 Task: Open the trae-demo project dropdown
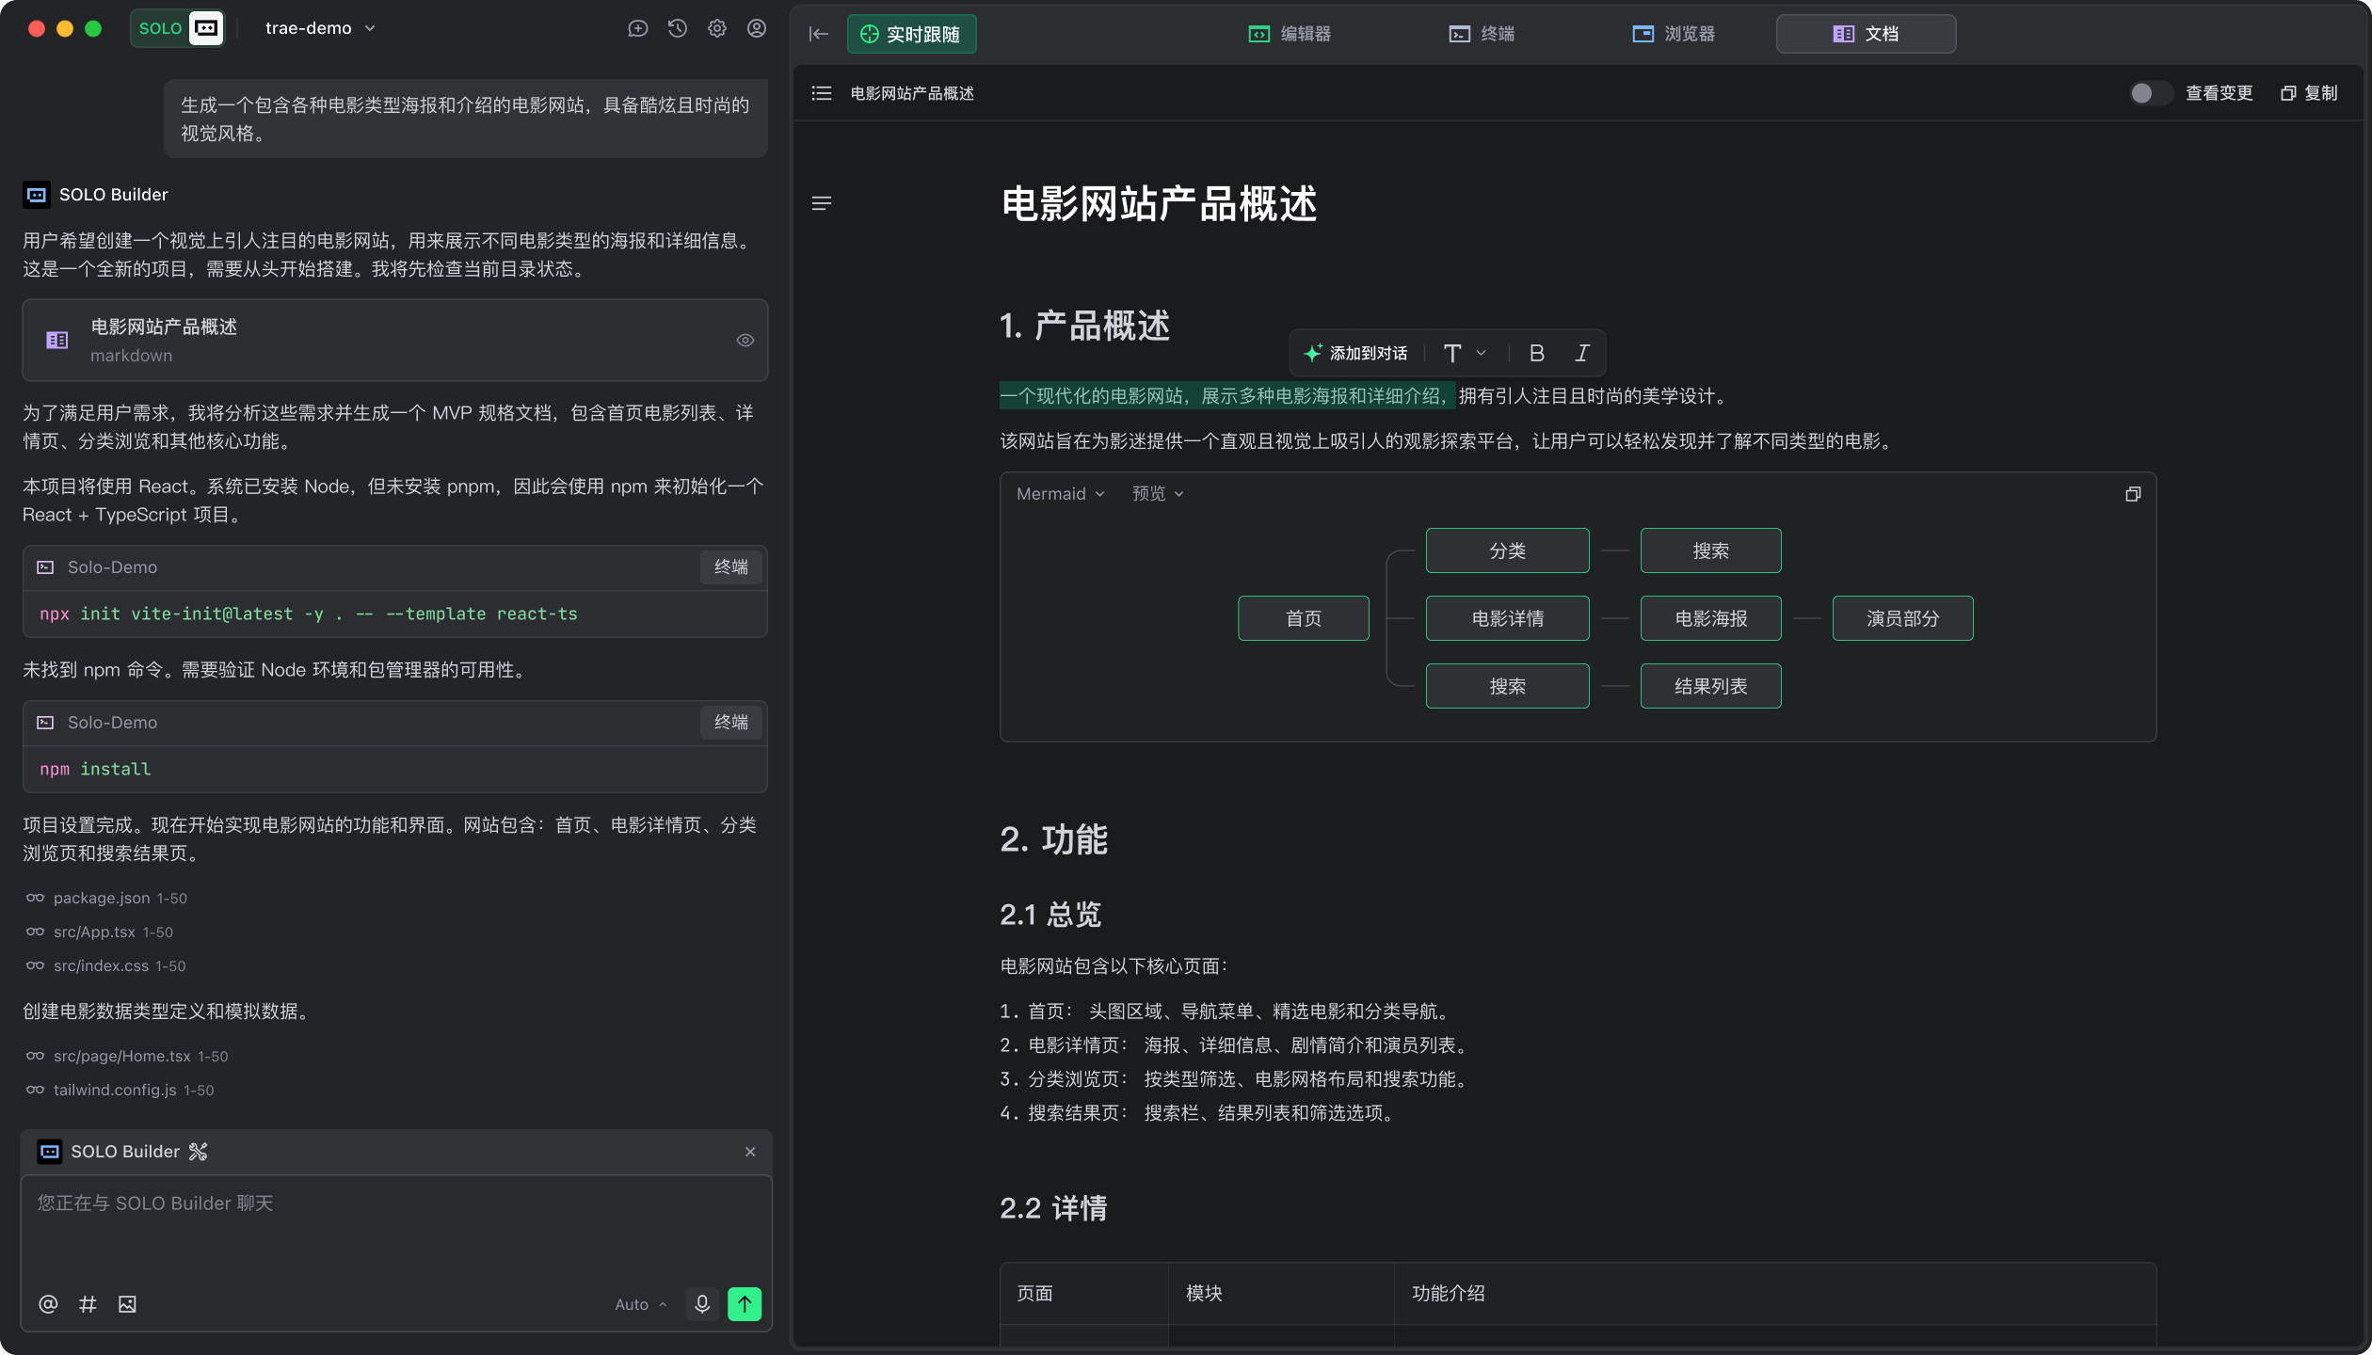320,28
